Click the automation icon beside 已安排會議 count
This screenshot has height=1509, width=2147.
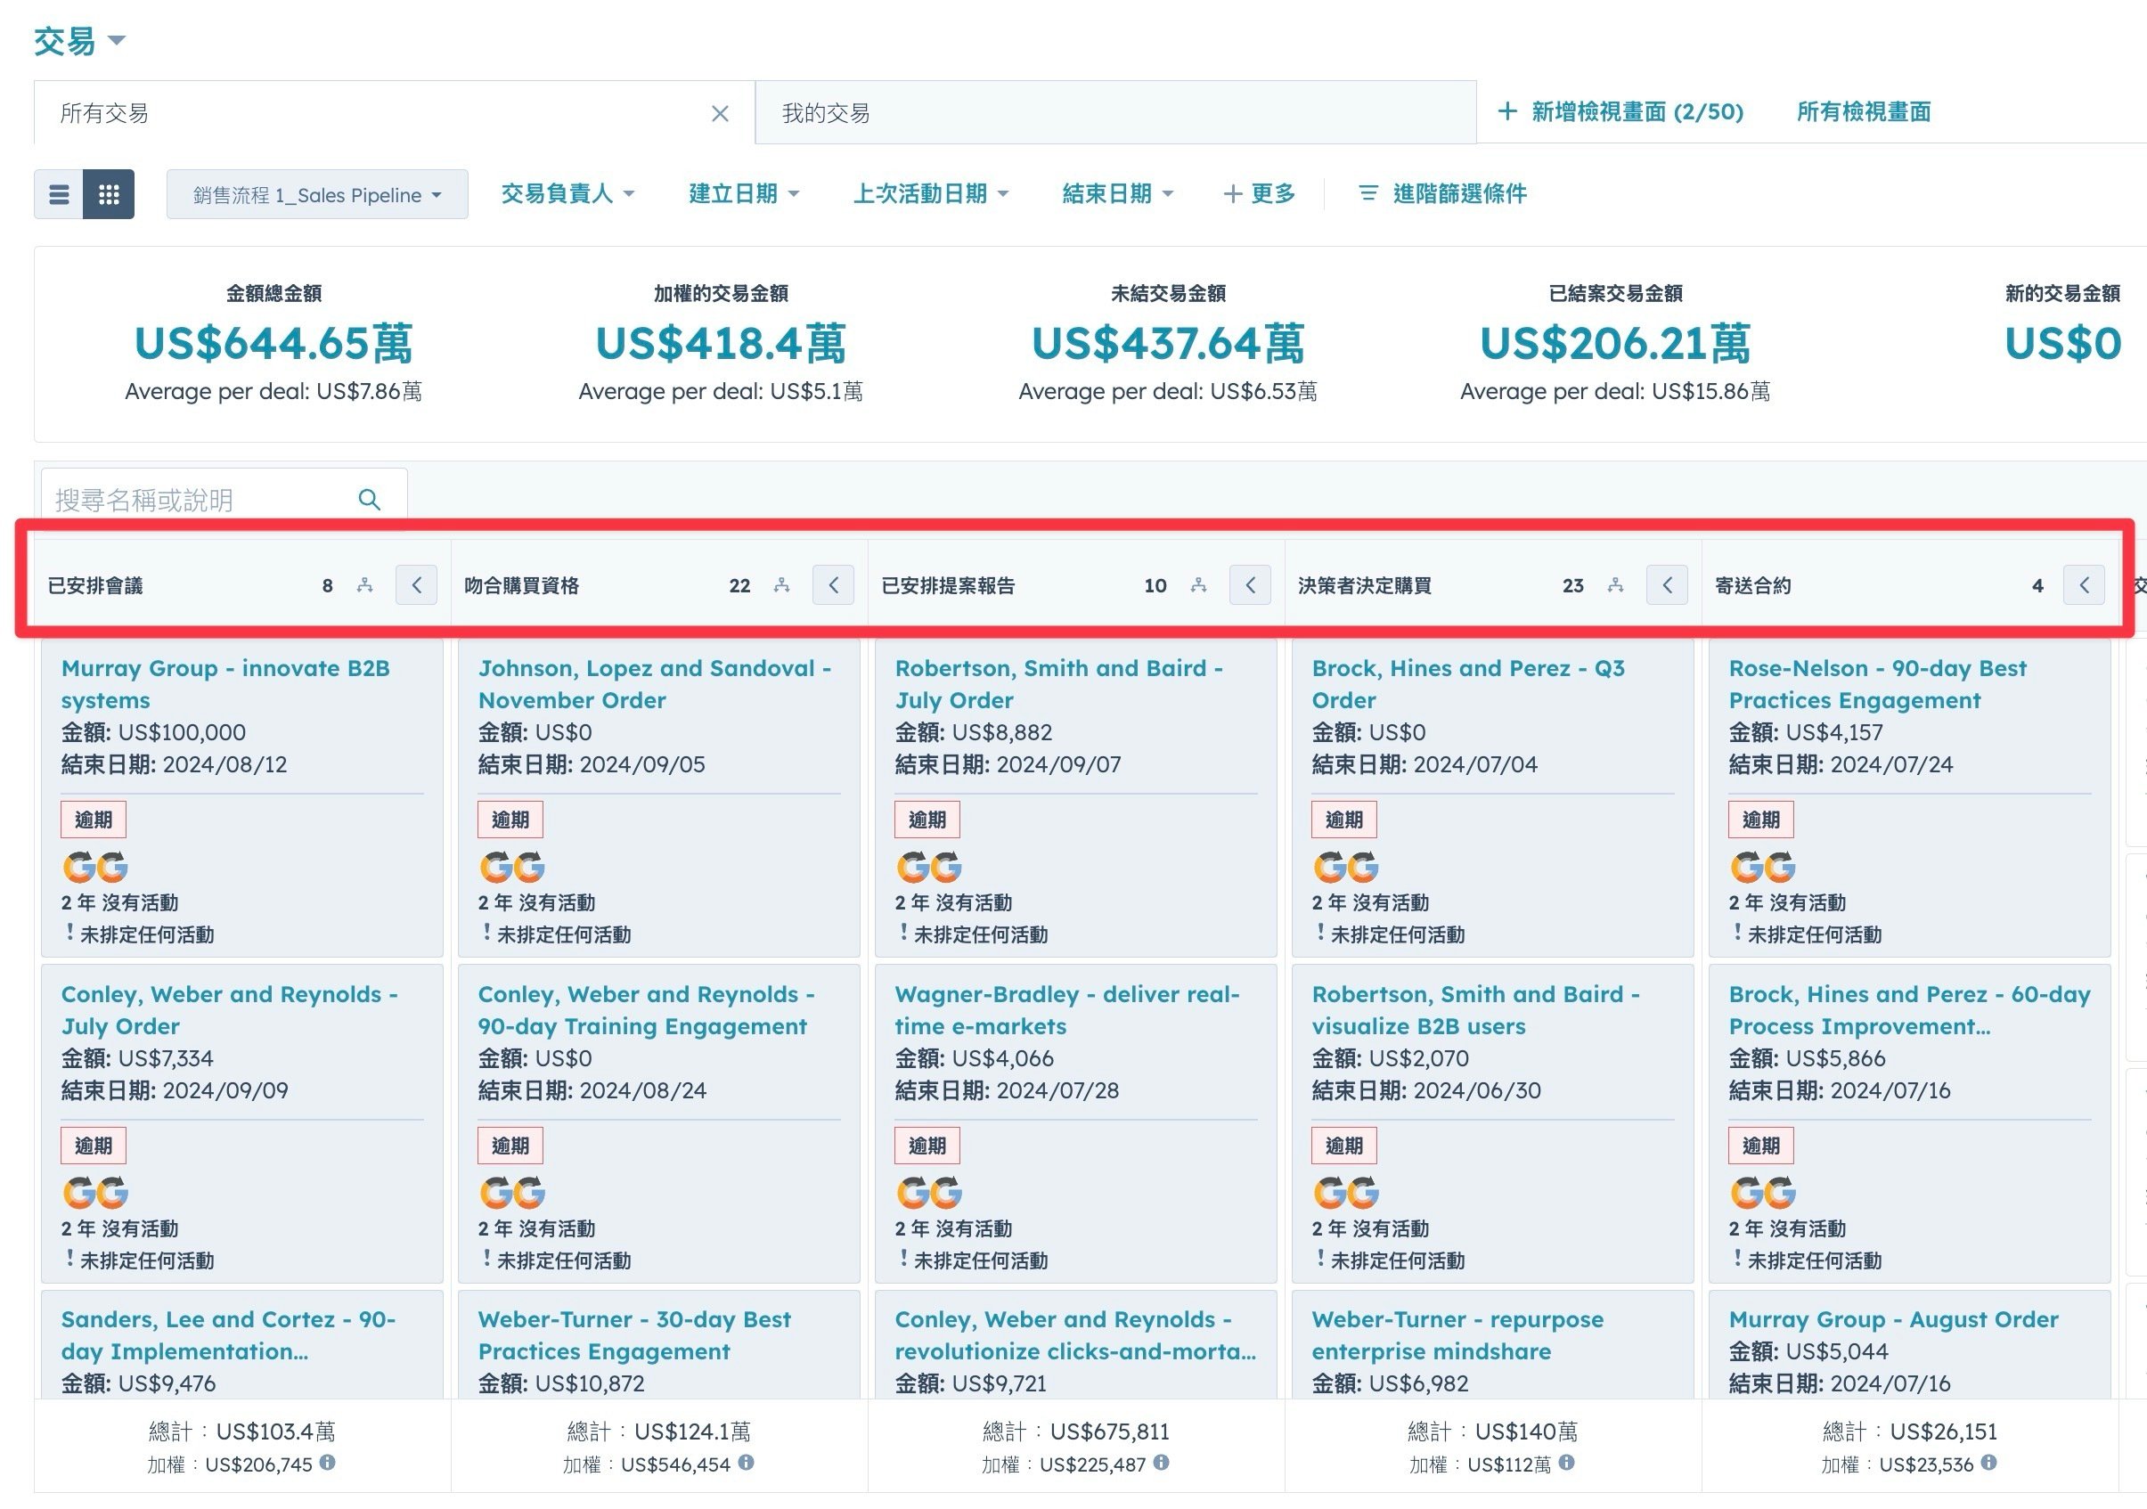pos(363,584)
